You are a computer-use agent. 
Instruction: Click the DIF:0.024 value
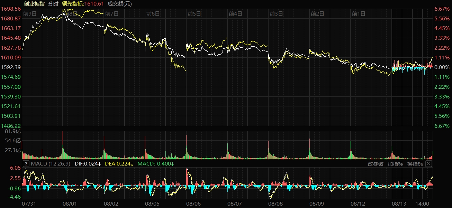click(x=87, y=164)
